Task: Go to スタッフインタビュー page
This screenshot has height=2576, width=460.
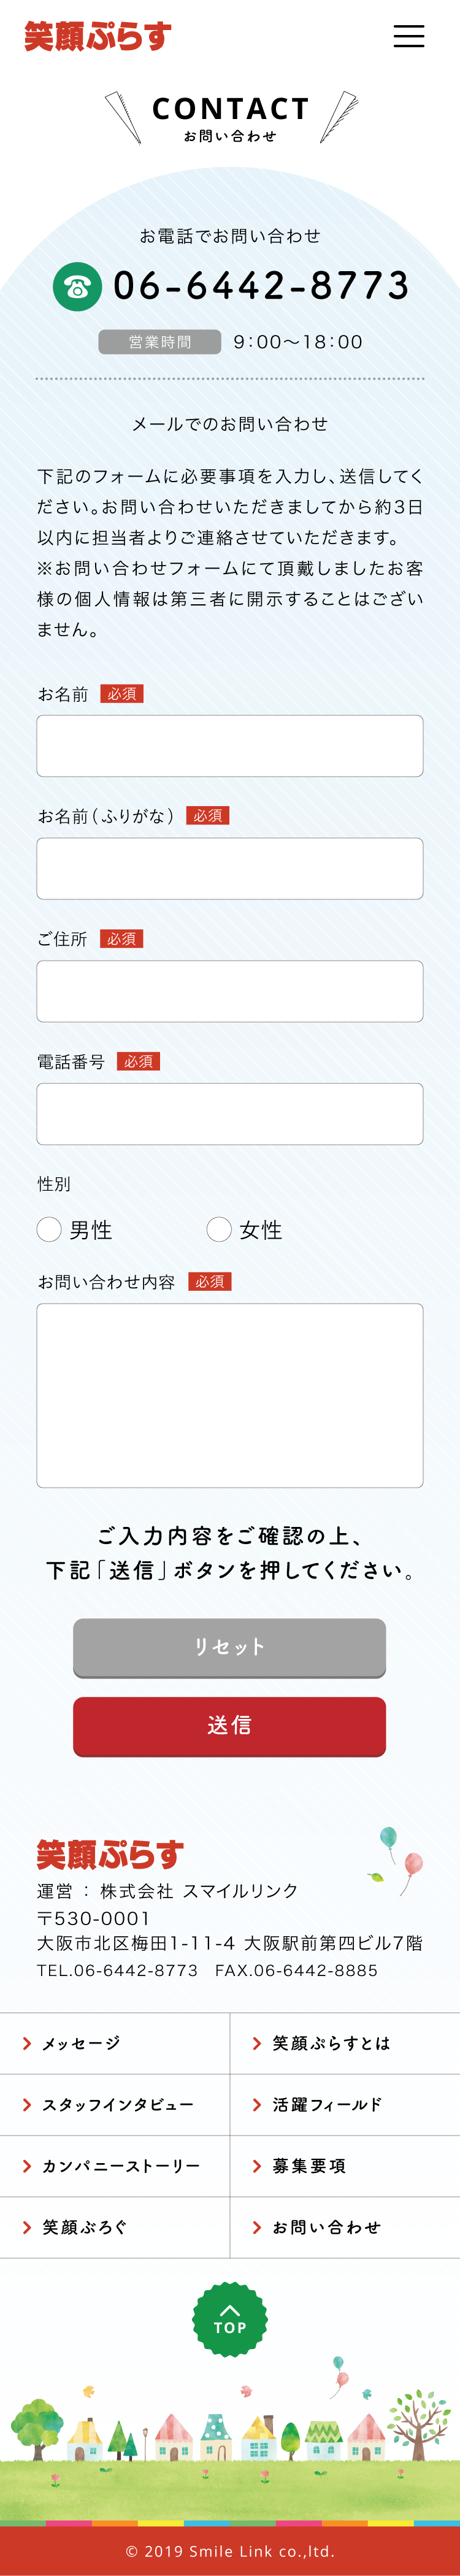Action: coord(117,2105)
